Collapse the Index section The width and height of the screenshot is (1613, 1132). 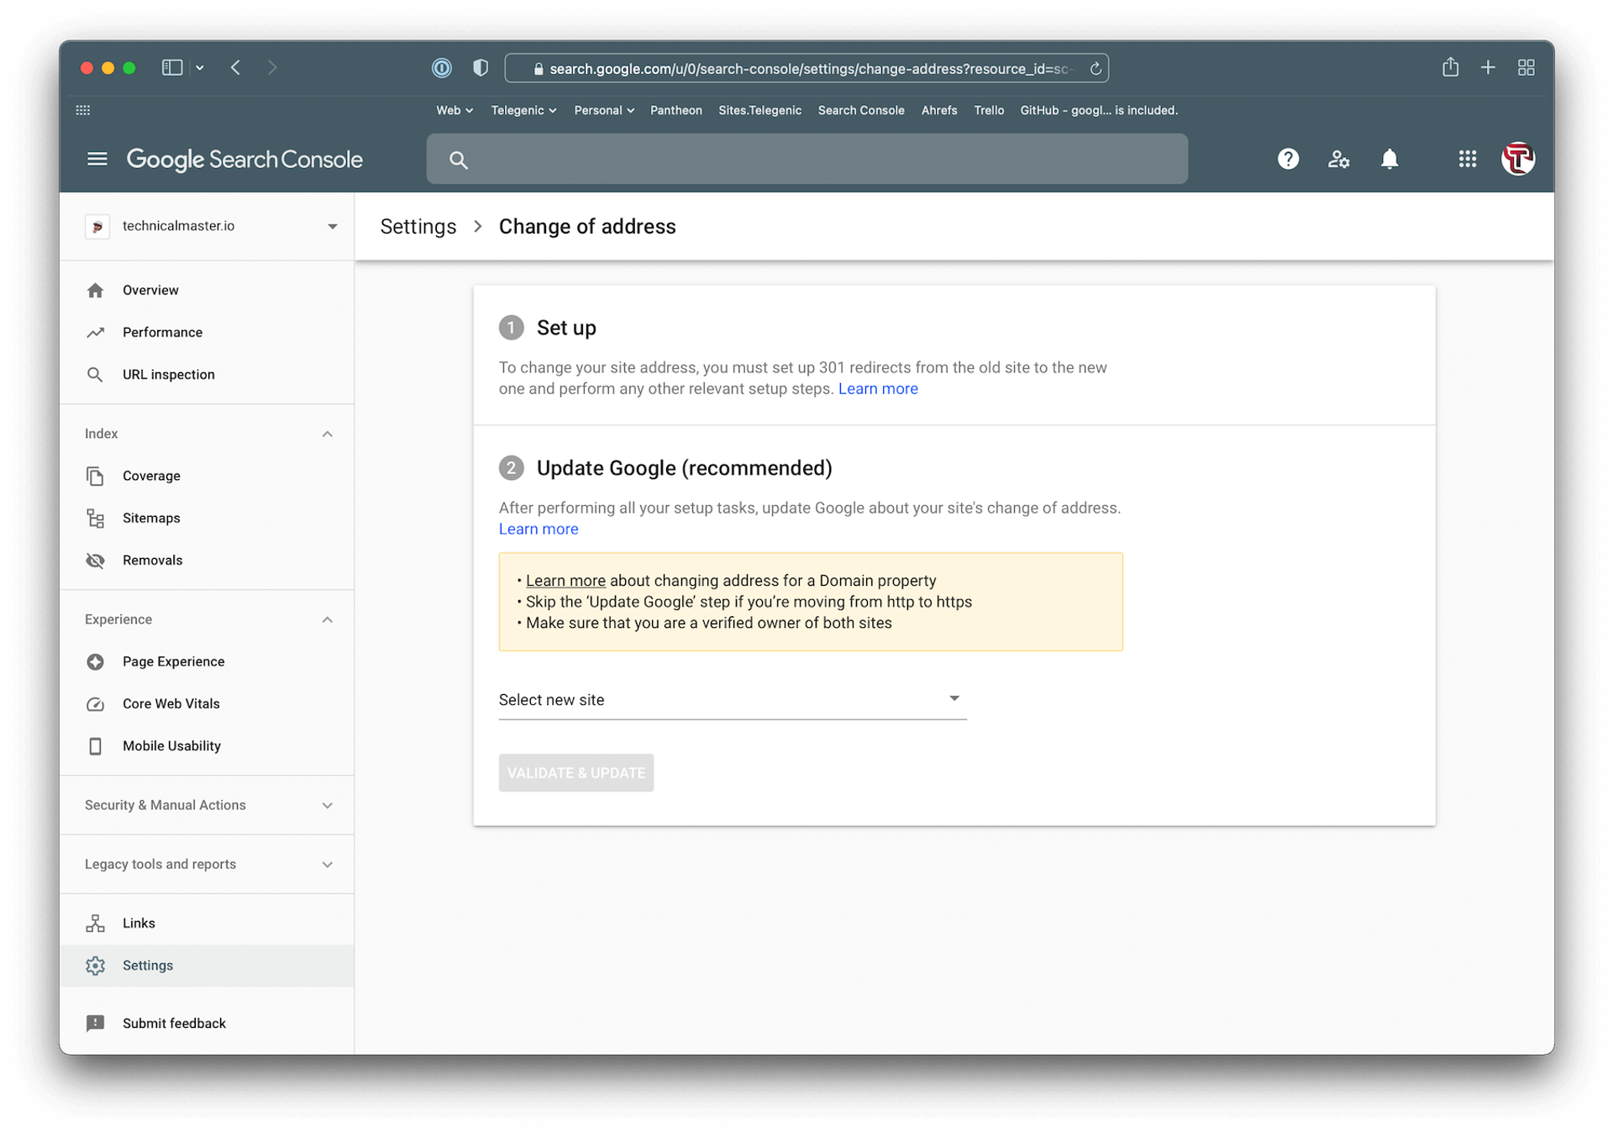click(327, 434)
